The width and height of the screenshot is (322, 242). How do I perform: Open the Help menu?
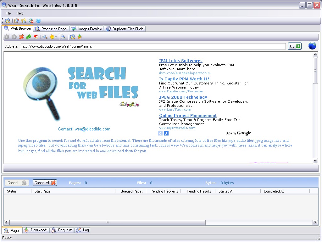click(20, 13)
